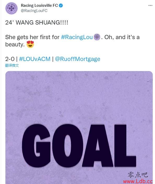Click the GOAL text in the image

[x=79, y=146]
